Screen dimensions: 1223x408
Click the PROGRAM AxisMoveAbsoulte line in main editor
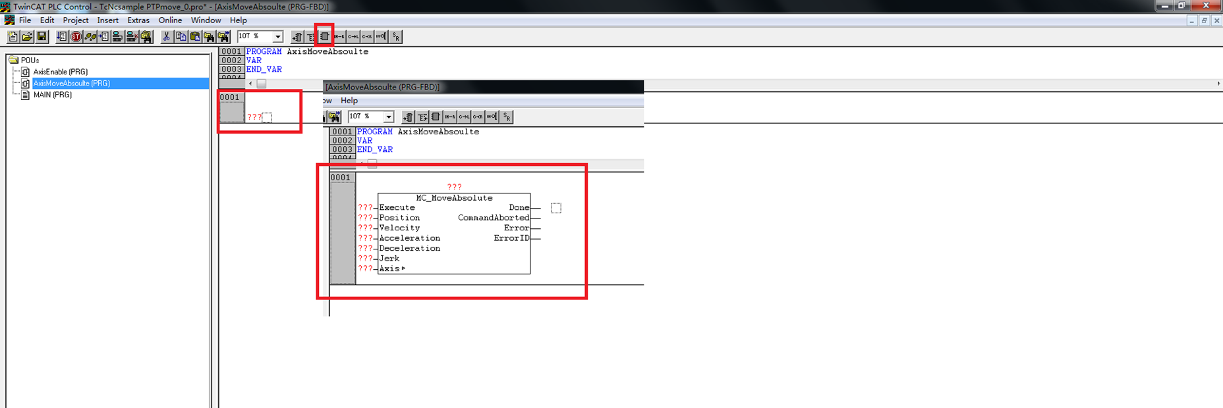pos(307,51)
